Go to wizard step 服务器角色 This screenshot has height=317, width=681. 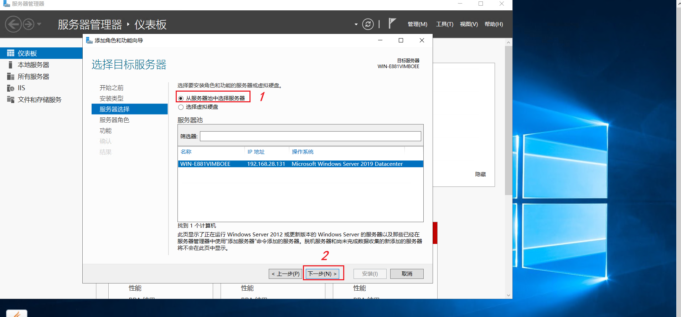pos(114,120)
